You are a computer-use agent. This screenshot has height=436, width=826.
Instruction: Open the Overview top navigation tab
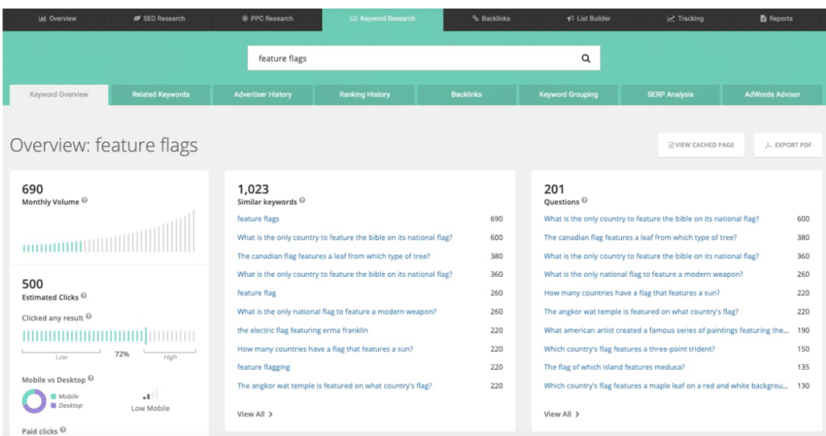57,19
